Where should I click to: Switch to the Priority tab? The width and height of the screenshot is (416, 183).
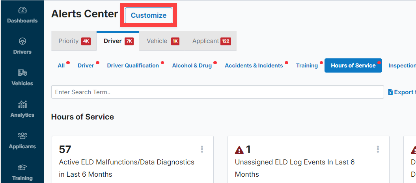(74, 41)
